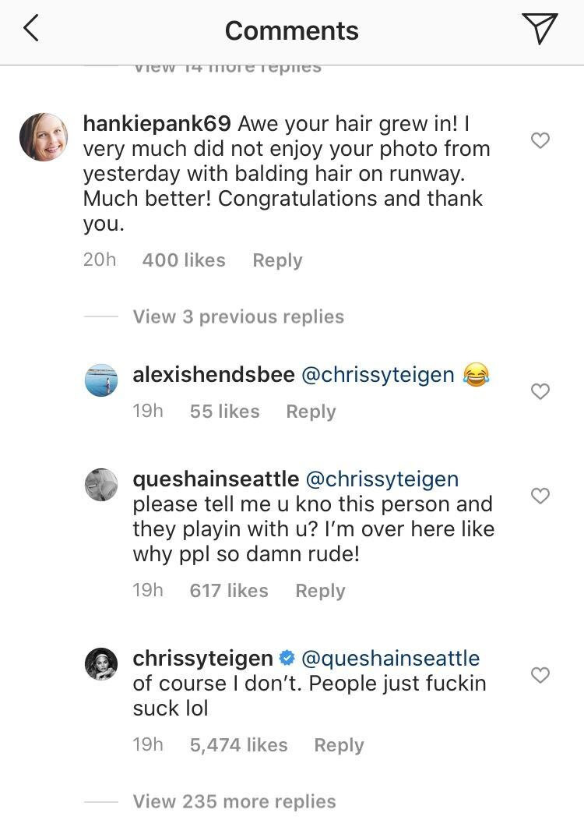
Task: Like hankiepank69's comment with the heart
Action: (x=540, y=140)
